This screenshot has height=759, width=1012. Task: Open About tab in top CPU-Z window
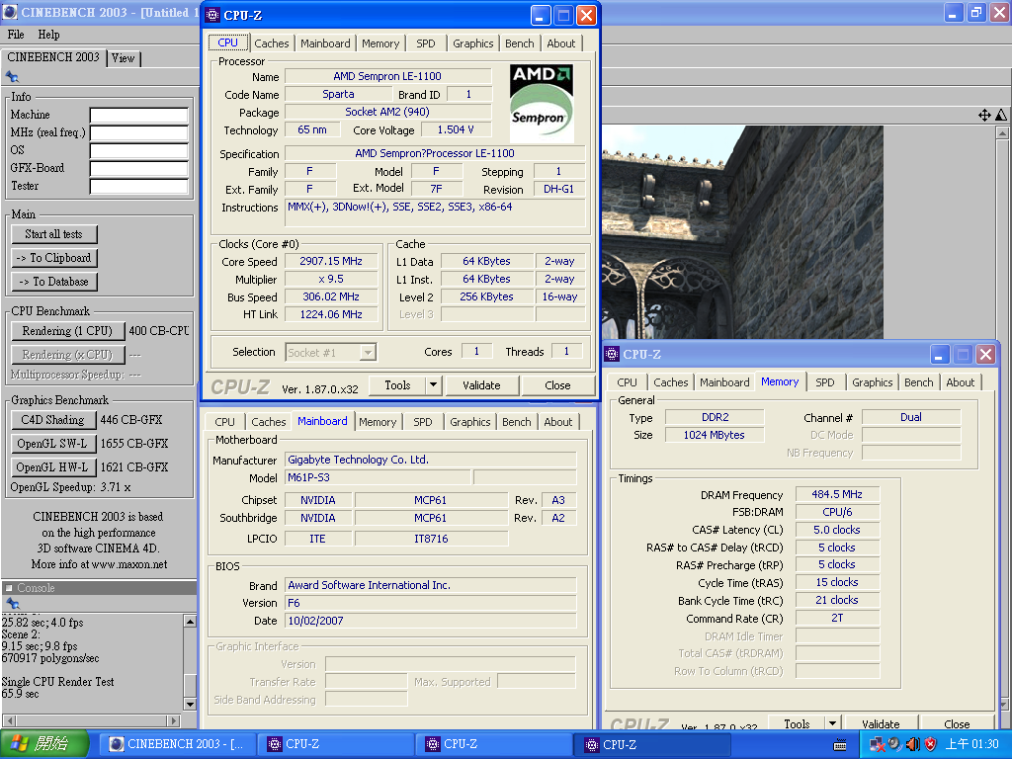coord(561,43)
